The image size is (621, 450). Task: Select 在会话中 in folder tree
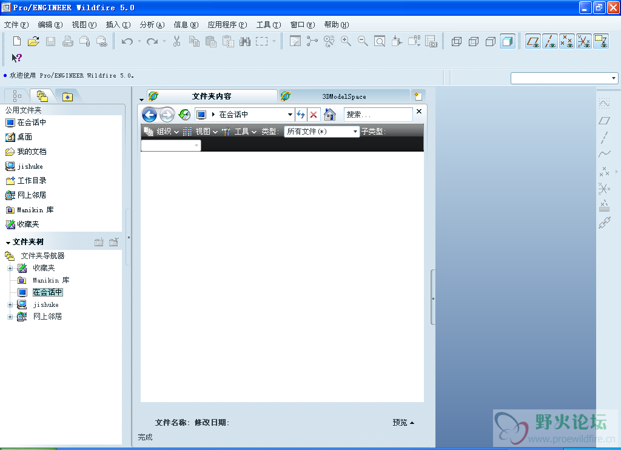pos(47,292)
